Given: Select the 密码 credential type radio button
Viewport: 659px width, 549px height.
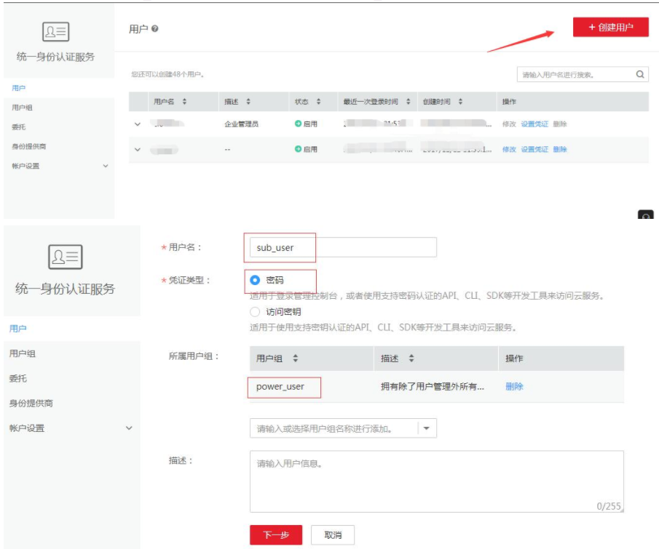Looking at the screenshot, I should tap(255, 280).
